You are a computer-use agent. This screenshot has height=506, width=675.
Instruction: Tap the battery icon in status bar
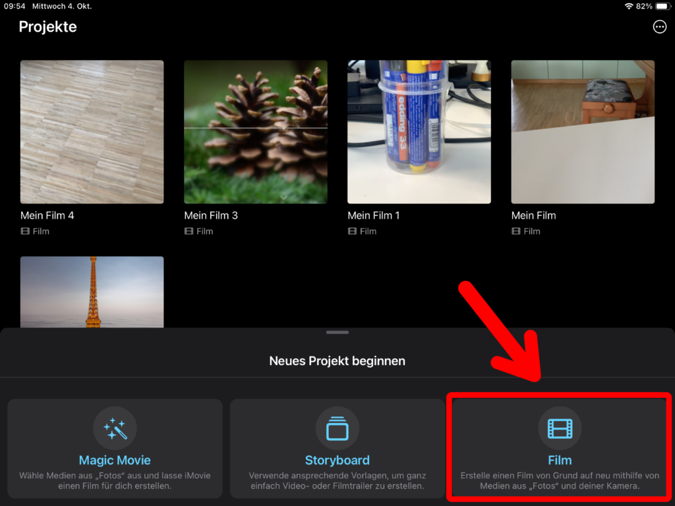click(662, 6)
